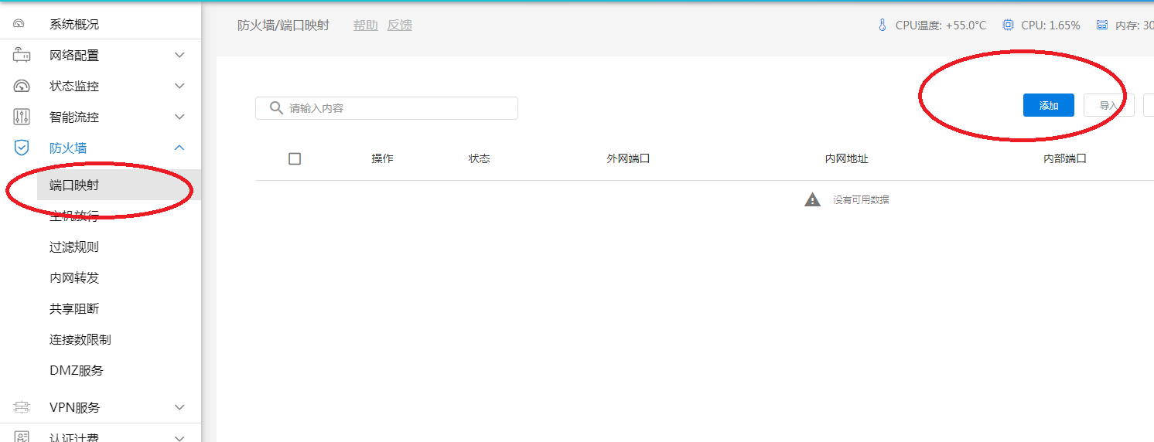Click the 防火墙 shield icon
This screenshot has width=1154, height=442.
pos(22,148)
